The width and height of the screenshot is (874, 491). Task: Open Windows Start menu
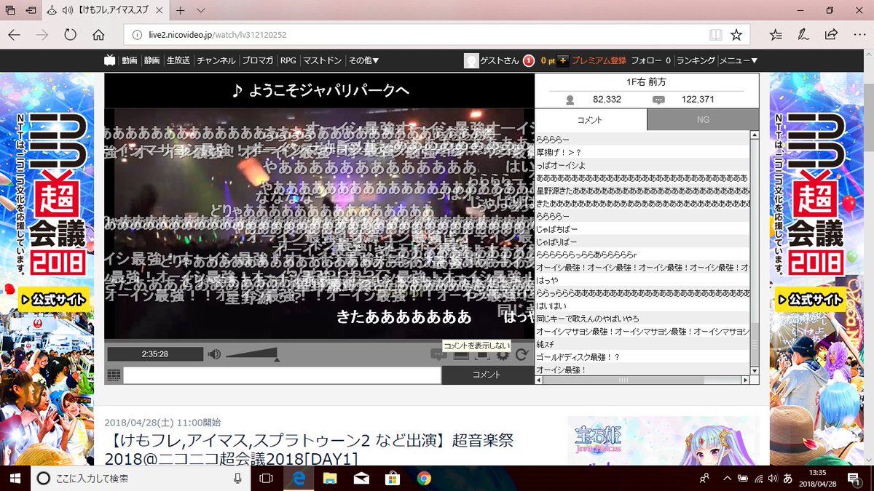(x=15, y=478)
